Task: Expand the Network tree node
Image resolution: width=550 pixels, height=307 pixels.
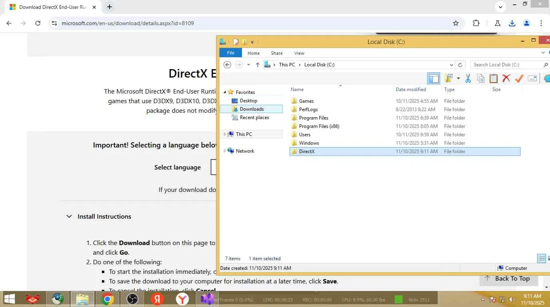Action: [225, 151]
